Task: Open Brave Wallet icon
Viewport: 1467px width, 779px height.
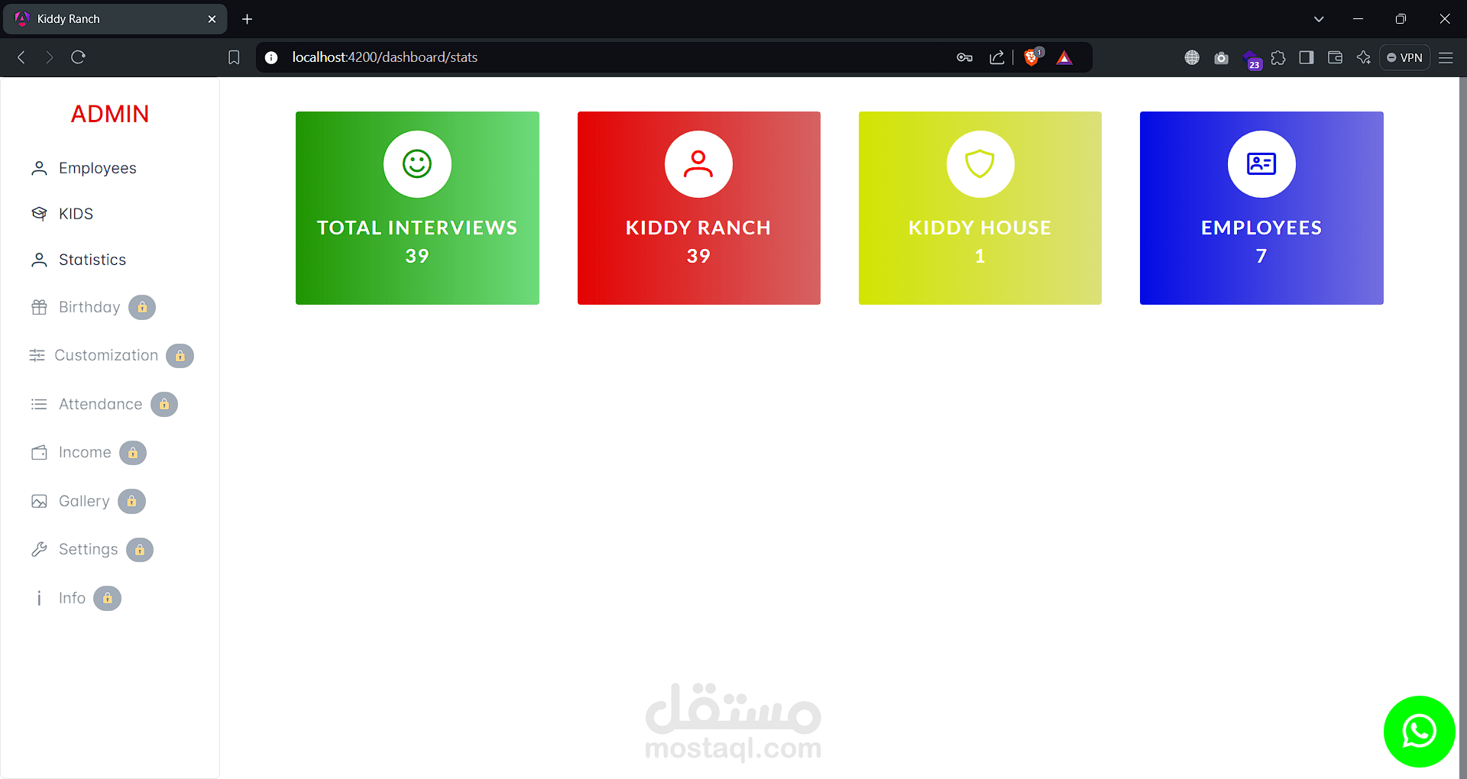Action: pos(1335,57)
